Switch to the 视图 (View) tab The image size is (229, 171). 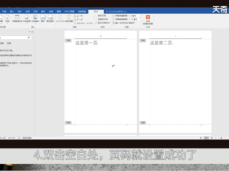coord(59,11)
